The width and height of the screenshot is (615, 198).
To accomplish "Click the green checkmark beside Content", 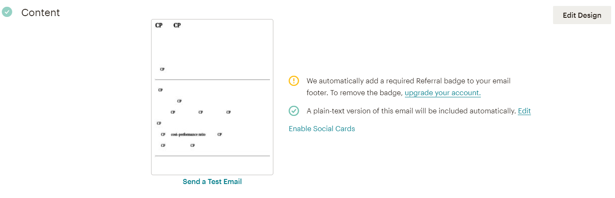I will 7,12.
